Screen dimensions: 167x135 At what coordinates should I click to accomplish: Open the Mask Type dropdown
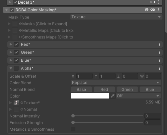(x=116, y=17)
